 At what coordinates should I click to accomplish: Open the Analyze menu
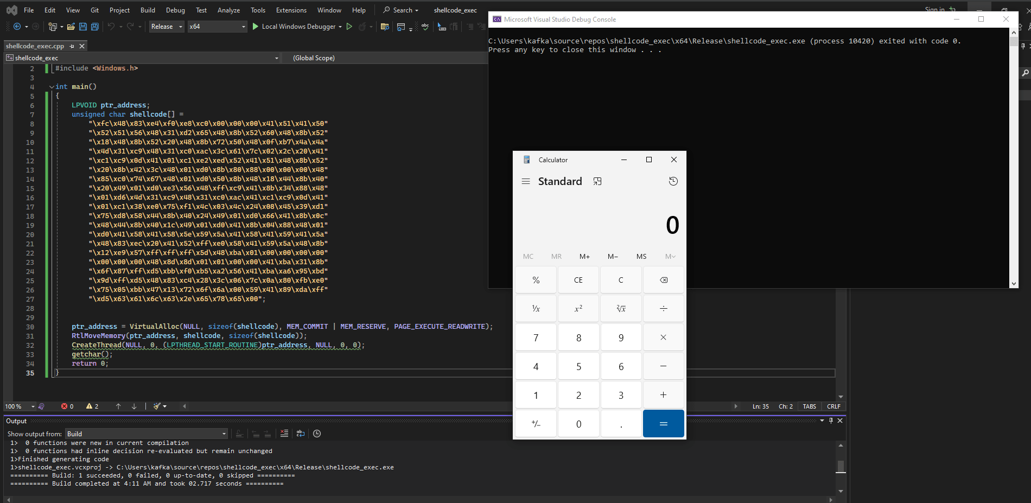(228, 10)
